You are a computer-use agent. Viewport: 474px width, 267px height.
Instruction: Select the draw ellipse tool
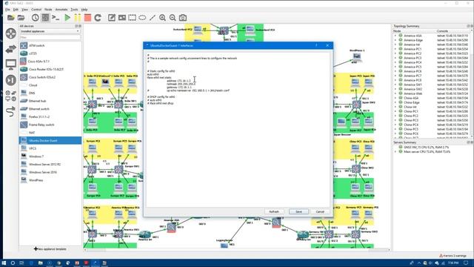(x=142, y=18)
